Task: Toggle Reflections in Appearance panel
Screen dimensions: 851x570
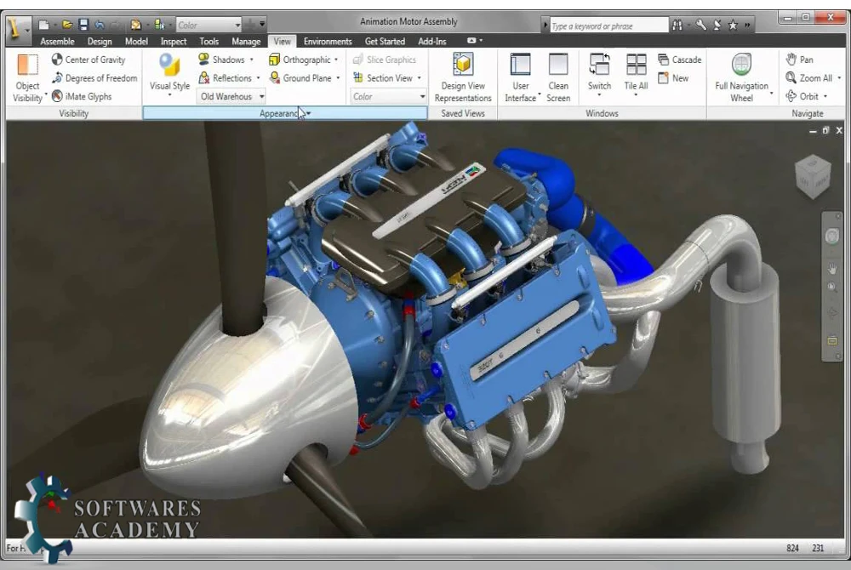Action: [226, 78]
